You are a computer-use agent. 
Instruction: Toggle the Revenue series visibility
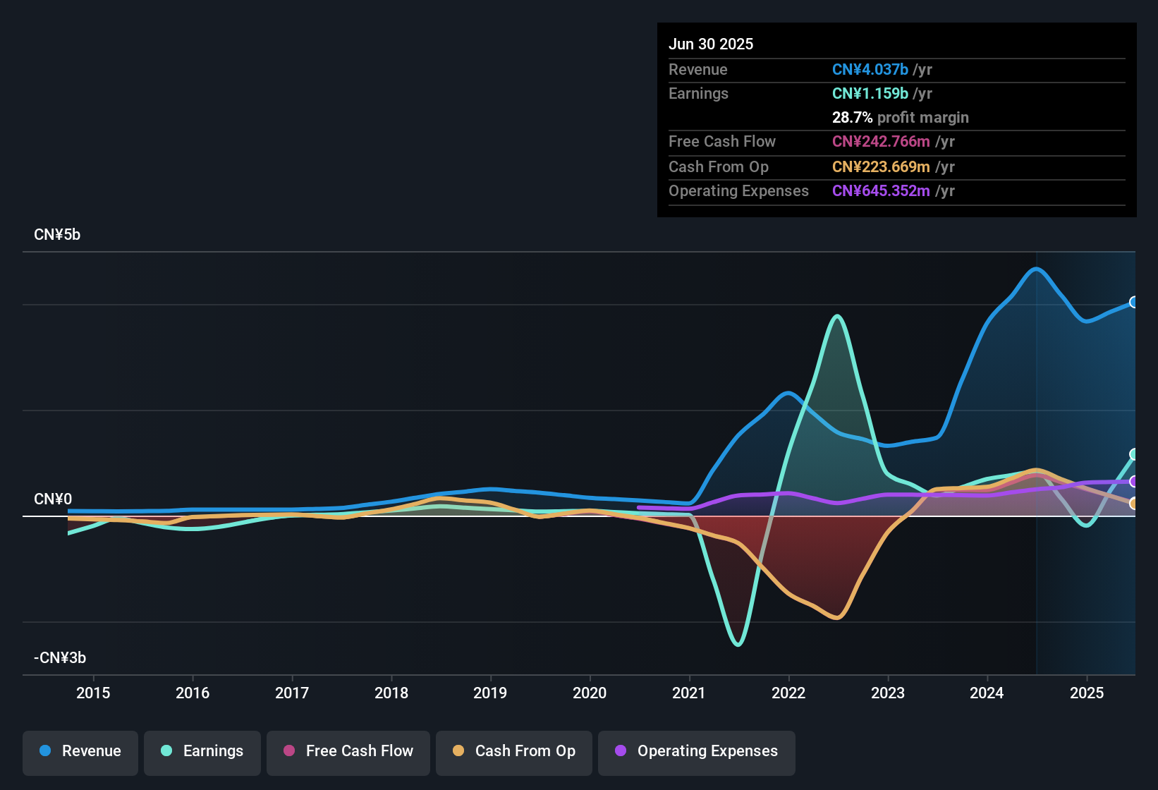80,751
